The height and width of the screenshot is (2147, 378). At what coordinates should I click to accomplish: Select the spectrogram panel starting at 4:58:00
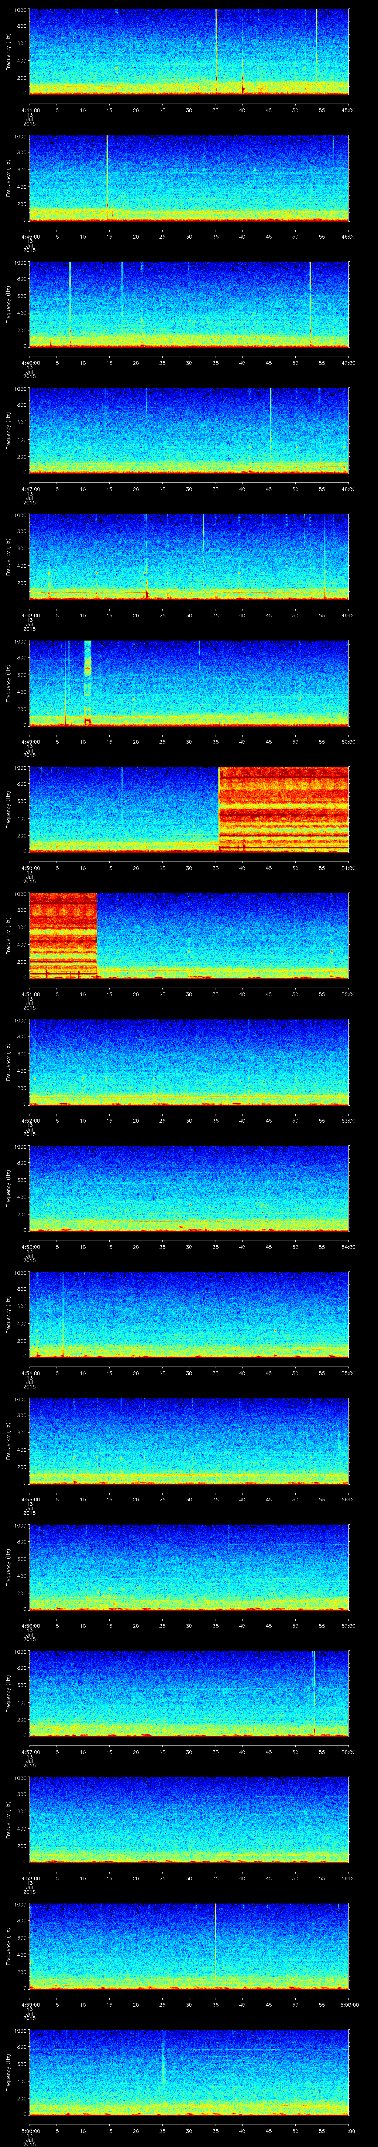pos(189,1820)
